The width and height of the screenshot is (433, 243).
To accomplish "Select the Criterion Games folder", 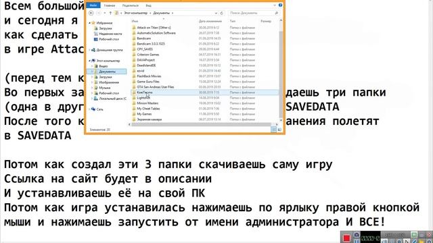I will 147,55.
